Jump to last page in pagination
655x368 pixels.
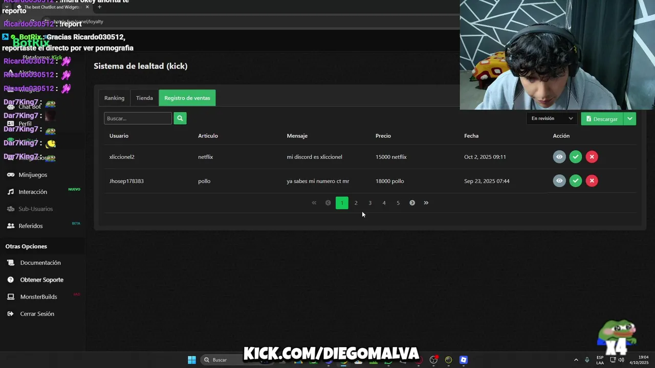pyautogui.click(x=426, y=203)
